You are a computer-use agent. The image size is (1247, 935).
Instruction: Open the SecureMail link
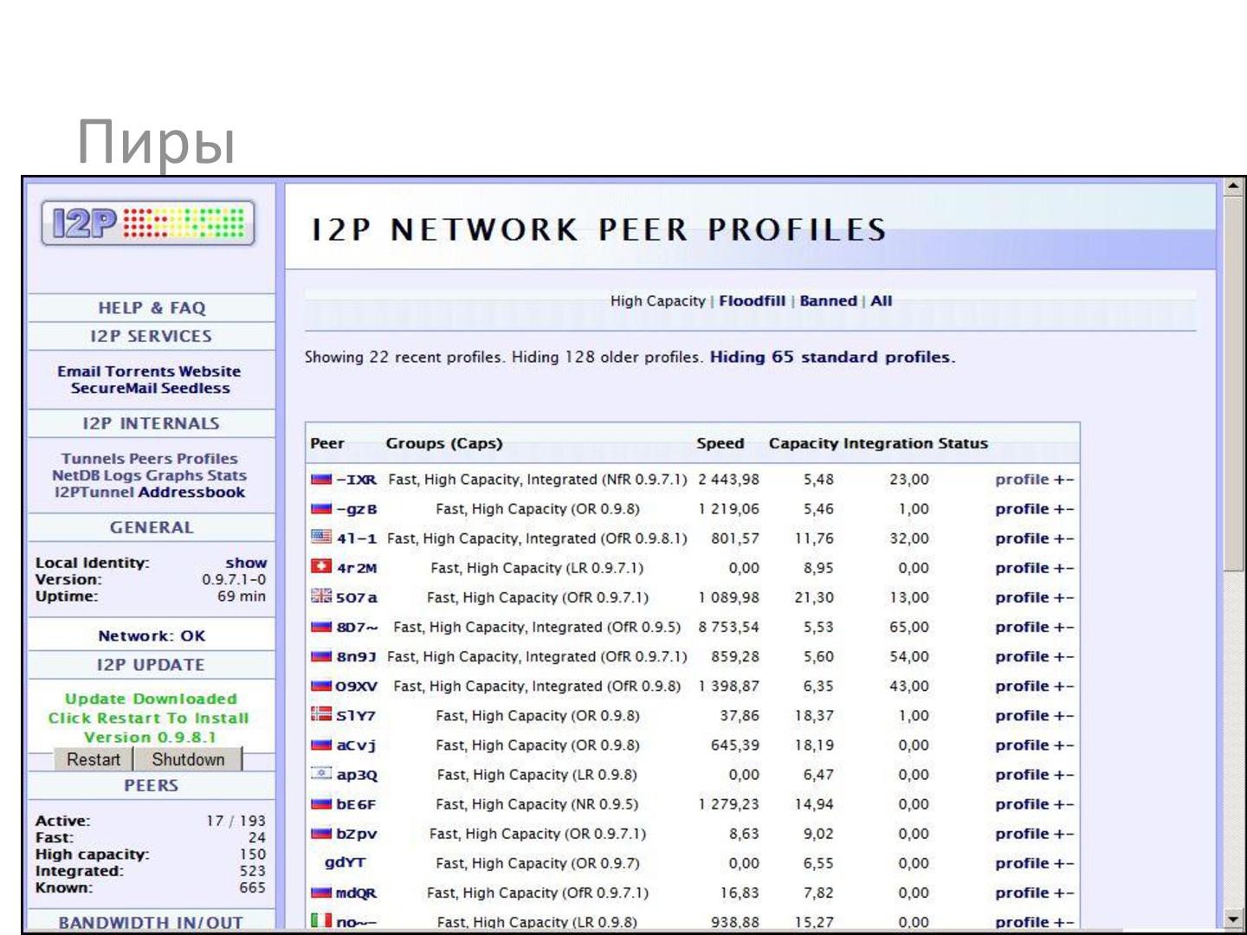coord(113,388)
